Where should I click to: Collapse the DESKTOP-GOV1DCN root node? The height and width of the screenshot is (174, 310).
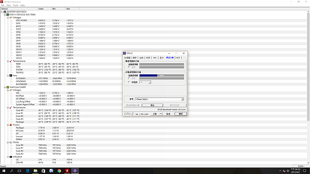click(2, 12)
